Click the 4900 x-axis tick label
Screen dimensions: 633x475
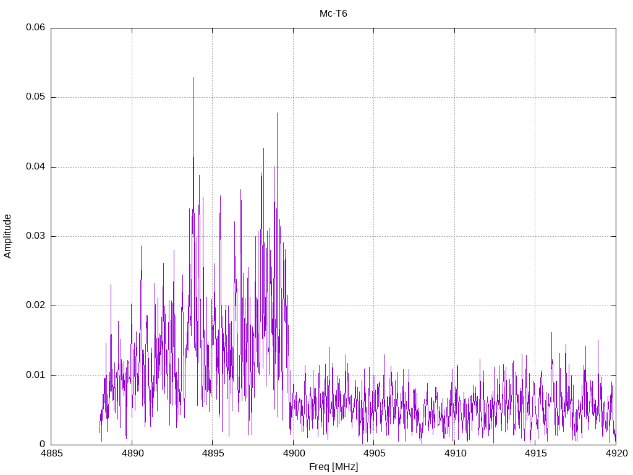click(294, 453)
